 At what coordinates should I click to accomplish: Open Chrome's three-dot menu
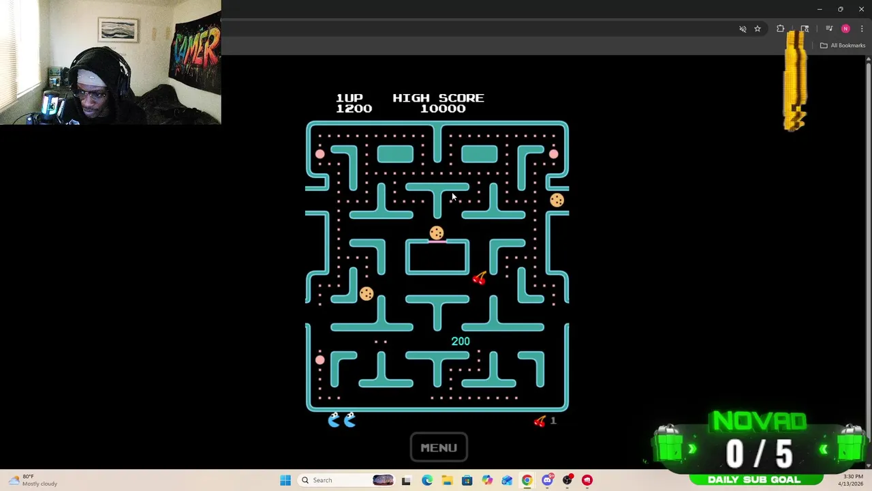tap(862, 29)
